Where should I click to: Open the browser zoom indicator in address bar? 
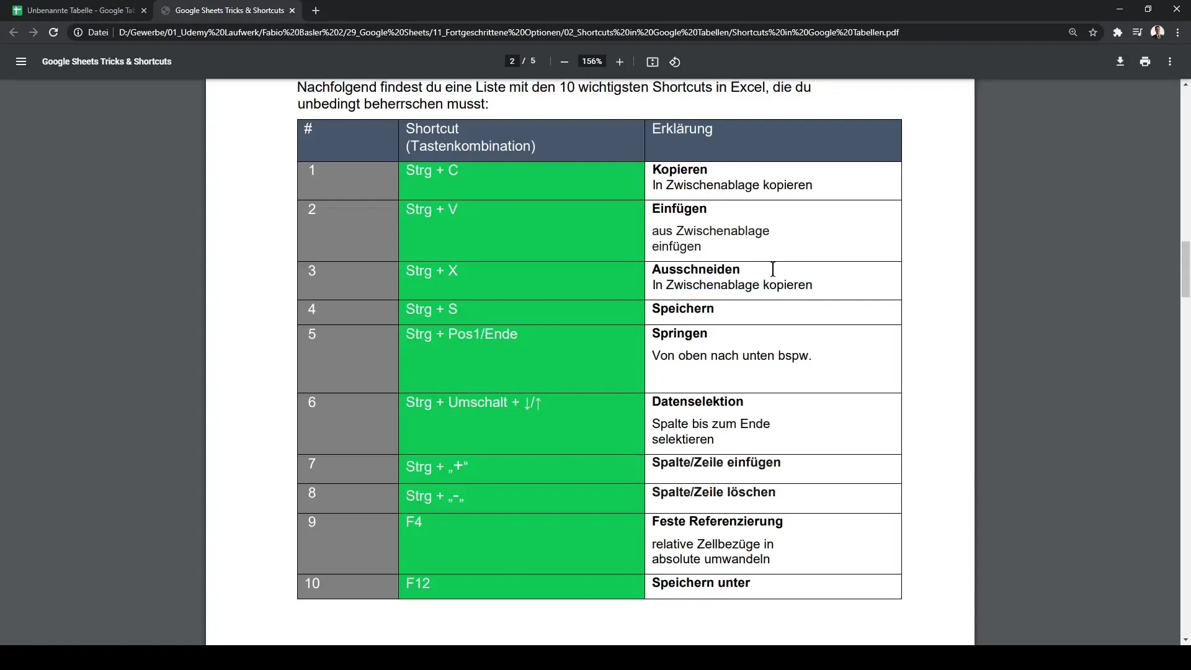(x=1073, y=32)
